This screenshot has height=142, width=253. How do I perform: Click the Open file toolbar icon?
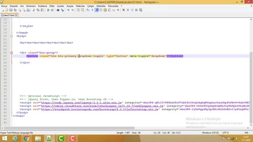[7, 10]
